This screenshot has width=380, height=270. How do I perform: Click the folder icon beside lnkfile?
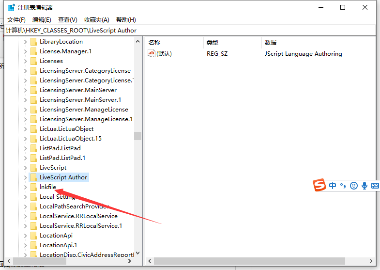(33, 187)
